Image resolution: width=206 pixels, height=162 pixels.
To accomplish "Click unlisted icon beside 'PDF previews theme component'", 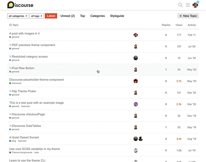I will coord(10,45).
